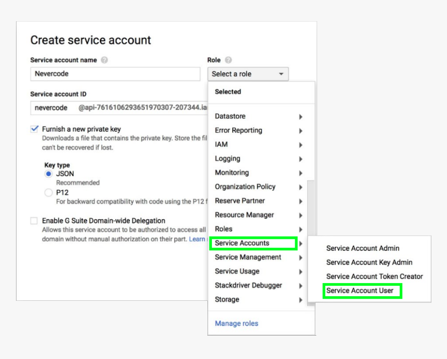Screen dimensions: 447x359
Task: Choose Service Accounts in the role menu
Action: (242, 243)
